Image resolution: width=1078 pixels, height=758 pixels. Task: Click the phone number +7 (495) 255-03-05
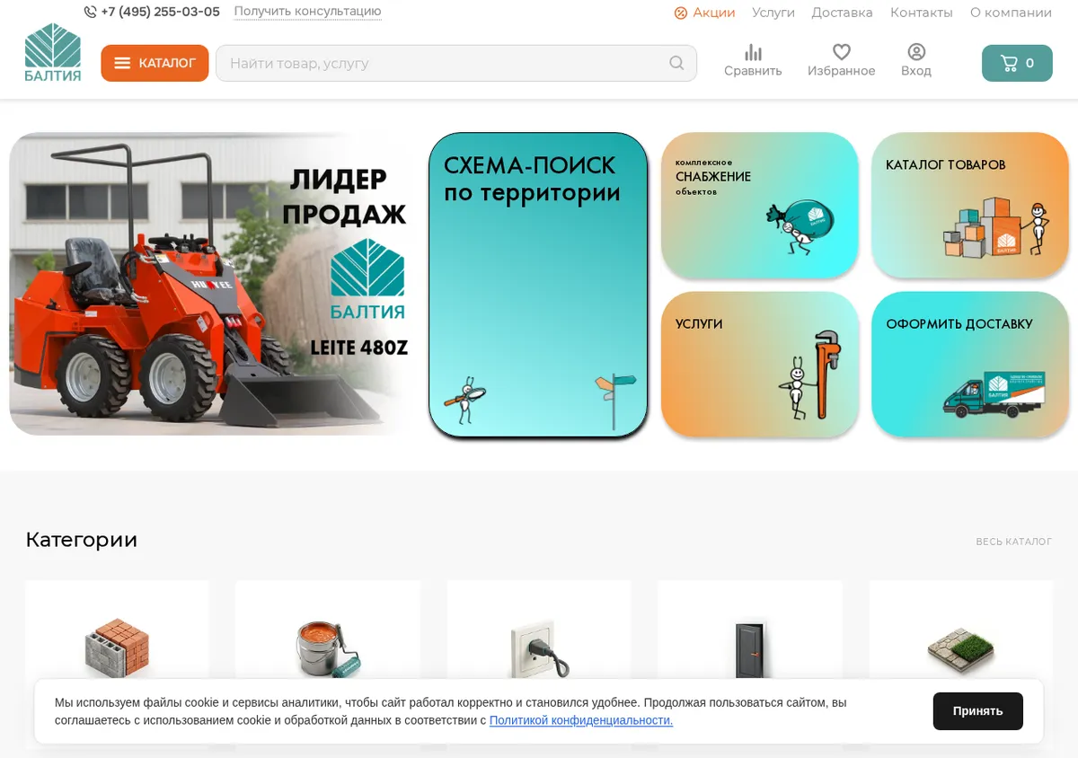pyautogui.click(x=160, y=12)
